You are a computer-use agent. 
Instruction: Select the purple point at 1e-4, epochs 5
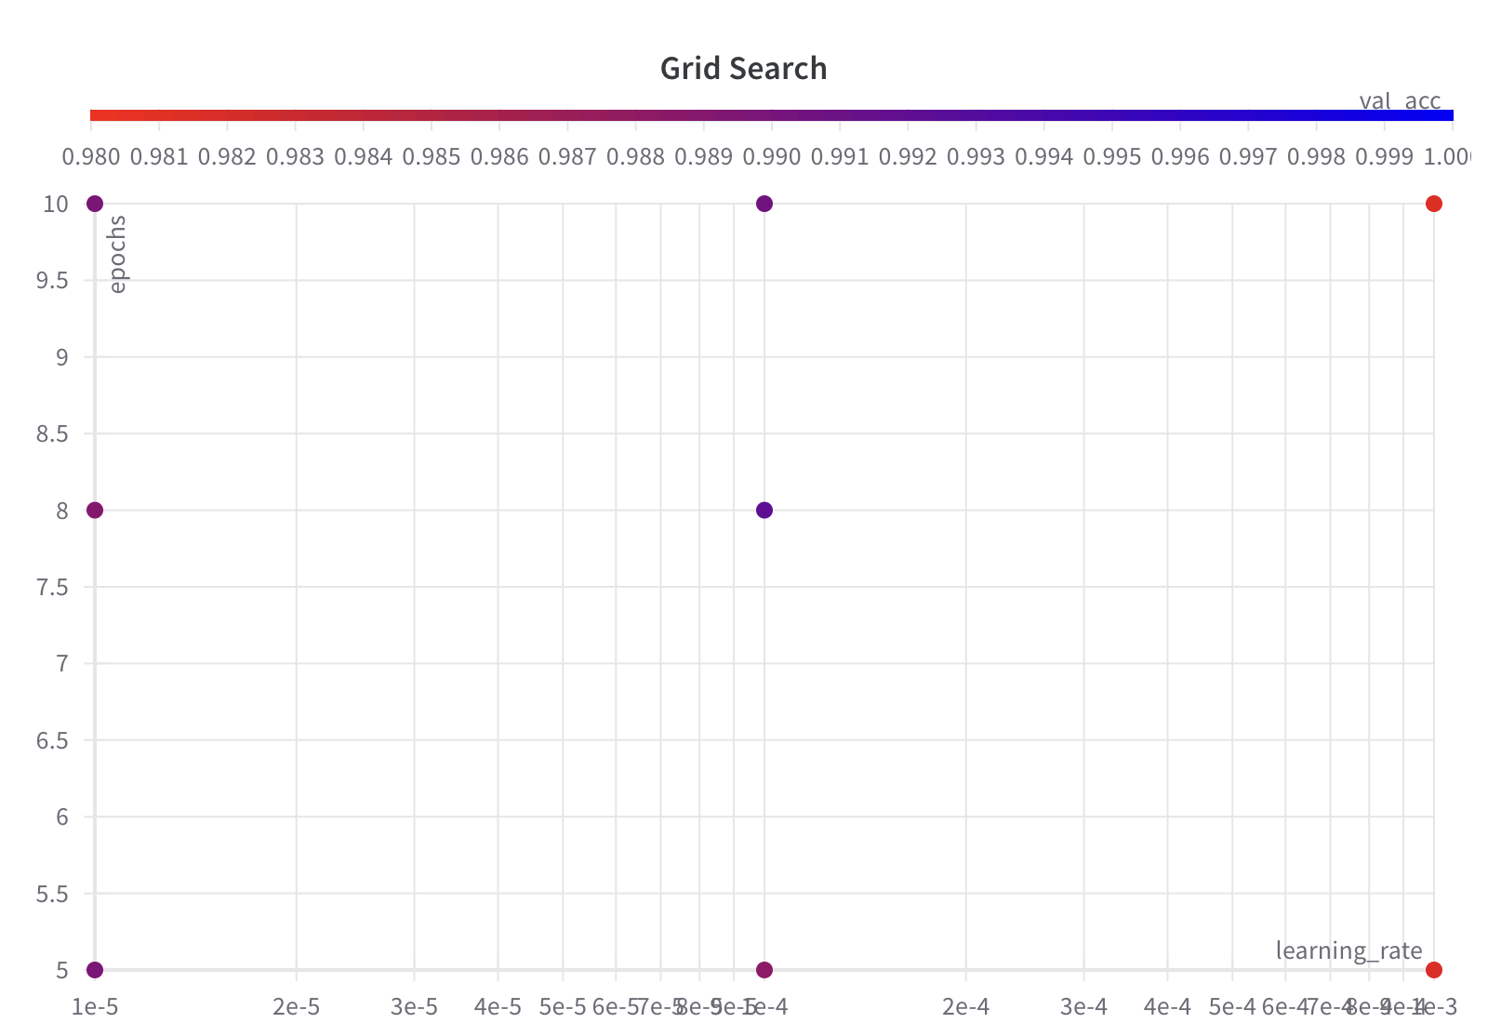[764, 970]
